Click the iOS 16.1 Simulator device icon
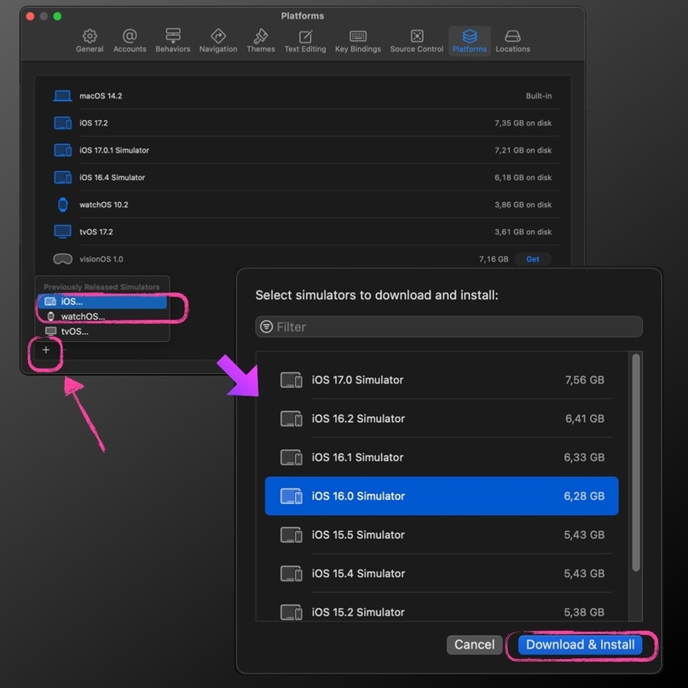 pyautogui.click(x=291, y=457)
